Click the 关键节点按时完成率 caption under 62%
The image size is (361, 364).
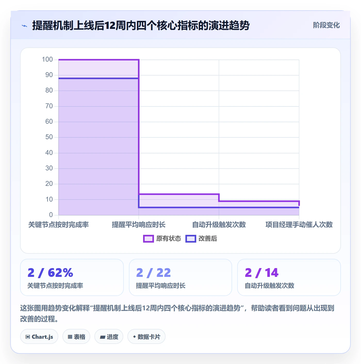(x=55, y=286)
